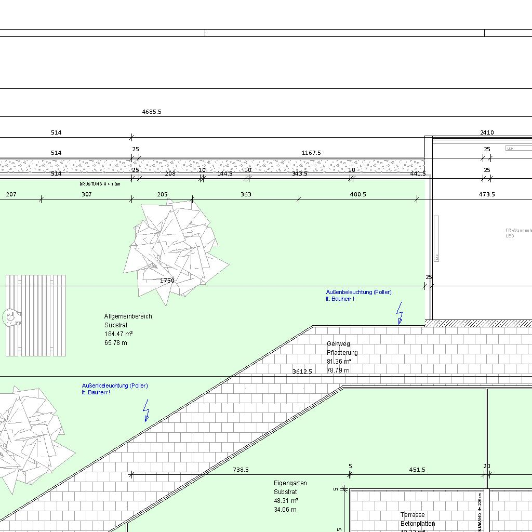Screen dimensions: 532x532
Task: Select upper-right Außenbeleuchtung (Poller) blue note
Action: (x=358, y=296)
